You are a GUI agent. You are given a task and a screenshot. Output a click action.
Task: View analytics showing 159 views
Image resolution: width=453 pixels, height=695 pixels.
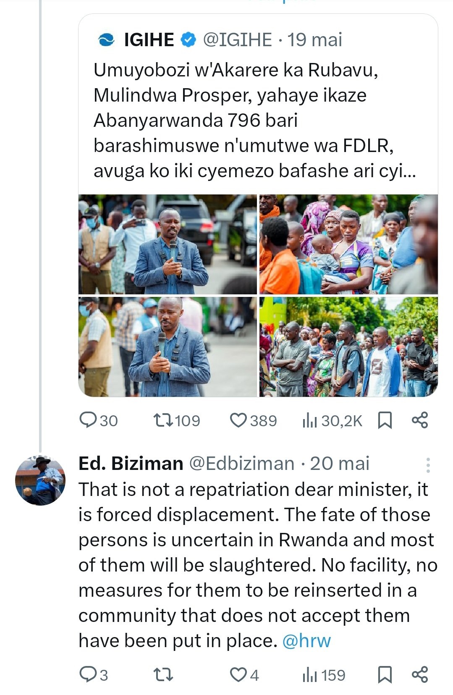click(x=309, y=675)
